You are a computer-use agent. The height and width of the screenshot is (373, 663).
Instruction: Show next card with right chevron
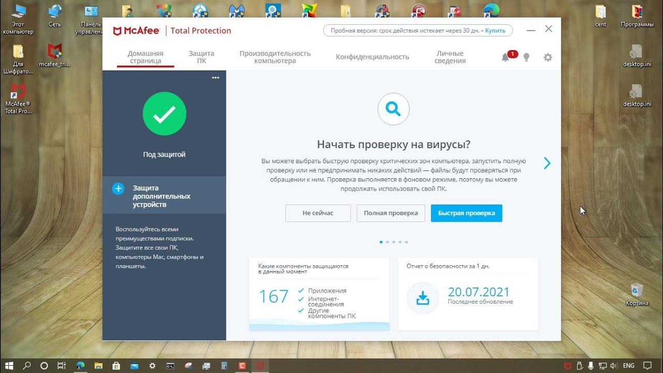point(547,163)
